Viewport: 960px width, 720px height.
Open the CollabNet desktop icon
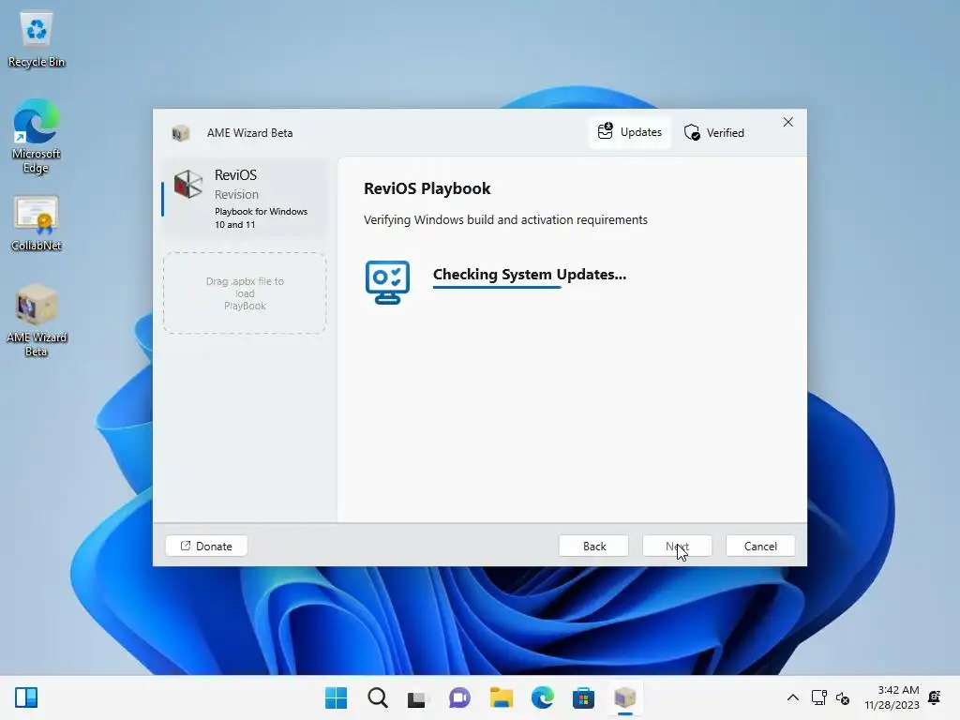tap(37, 223)
